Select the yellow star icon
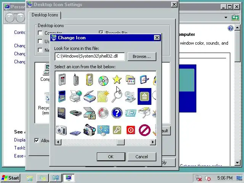 (x=117, y=80)
